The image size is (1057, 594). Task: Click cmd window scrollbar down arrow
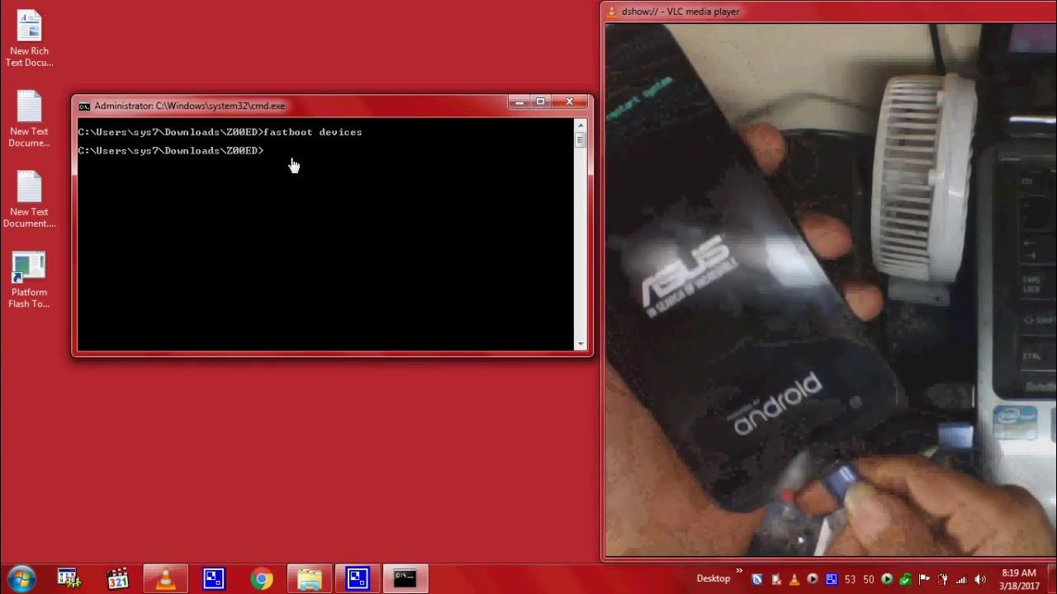coord(581,344)
